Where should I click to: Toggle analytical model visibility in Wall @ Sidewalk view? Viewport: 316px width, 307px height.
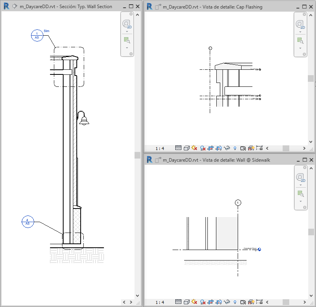tap(251, 302)
